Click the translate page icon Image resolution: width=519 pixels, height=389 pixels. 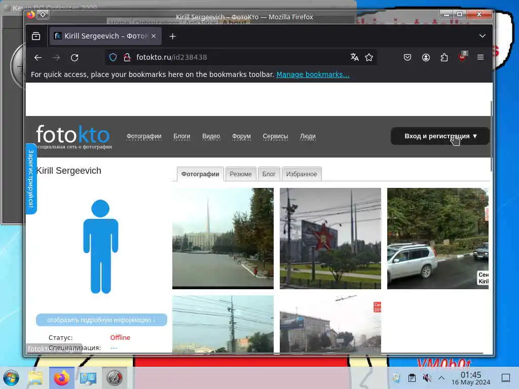coord(354,57)
